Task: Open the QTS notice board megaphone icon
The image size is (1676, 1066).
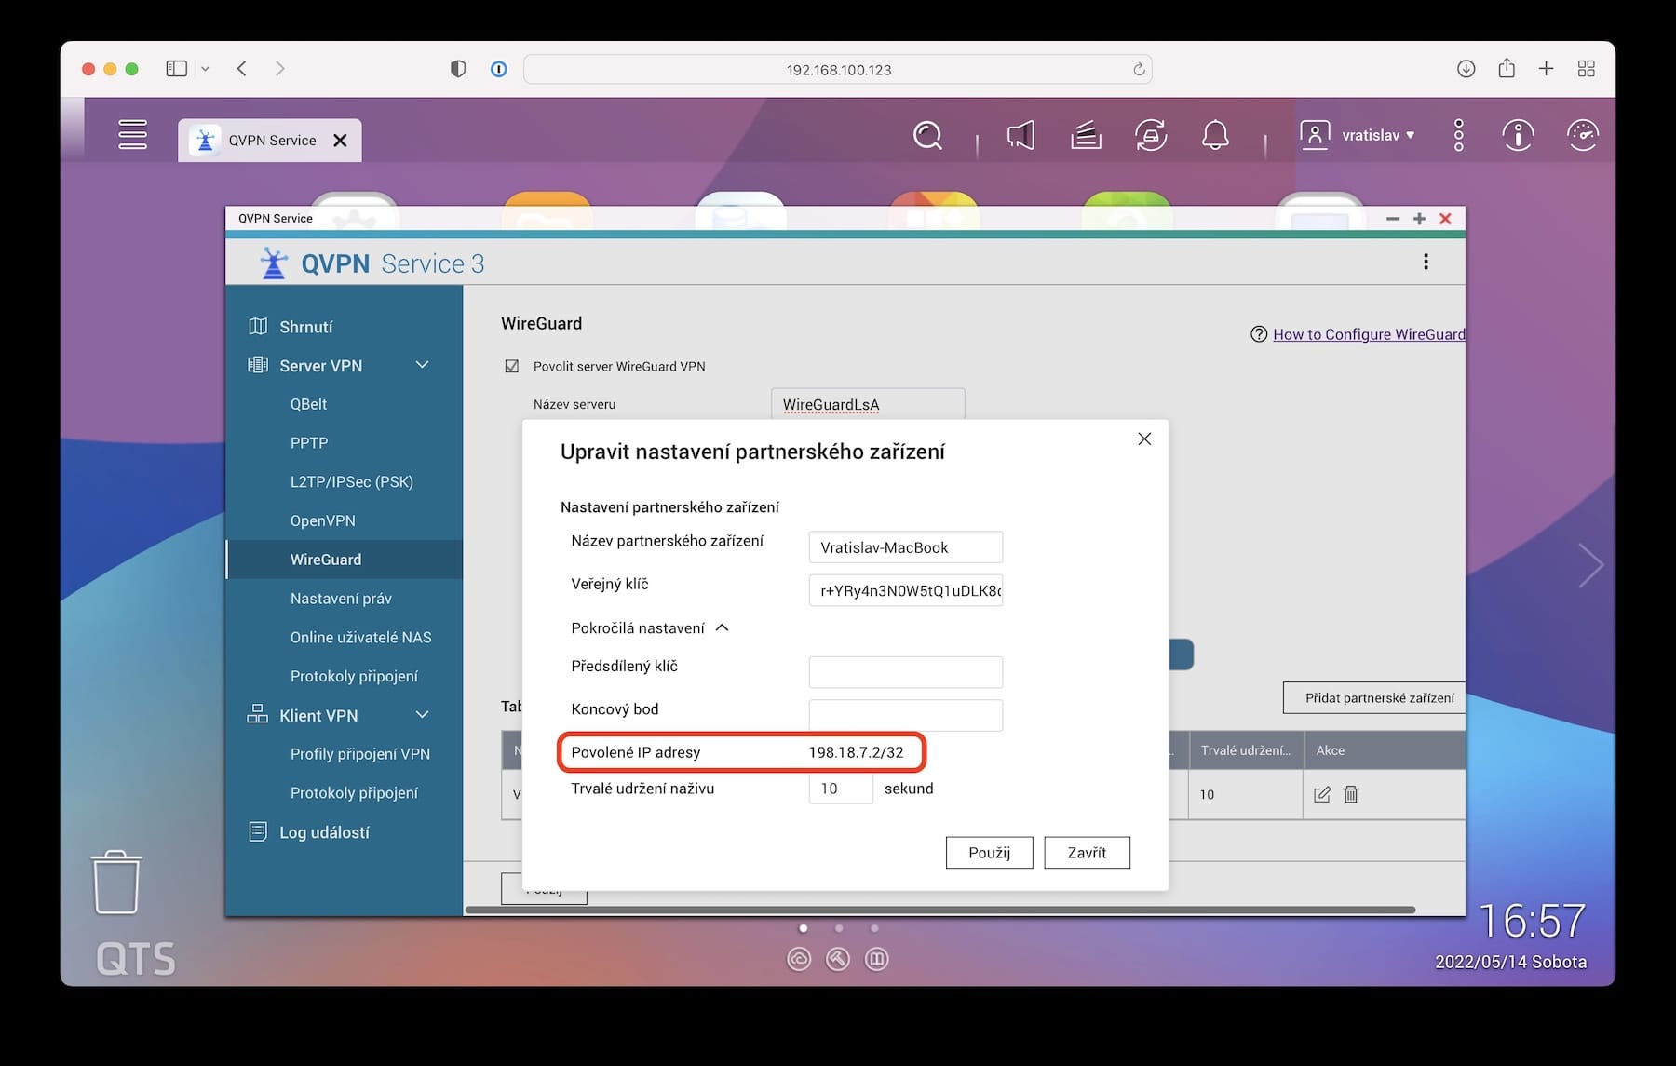Action: point(1020,136)
